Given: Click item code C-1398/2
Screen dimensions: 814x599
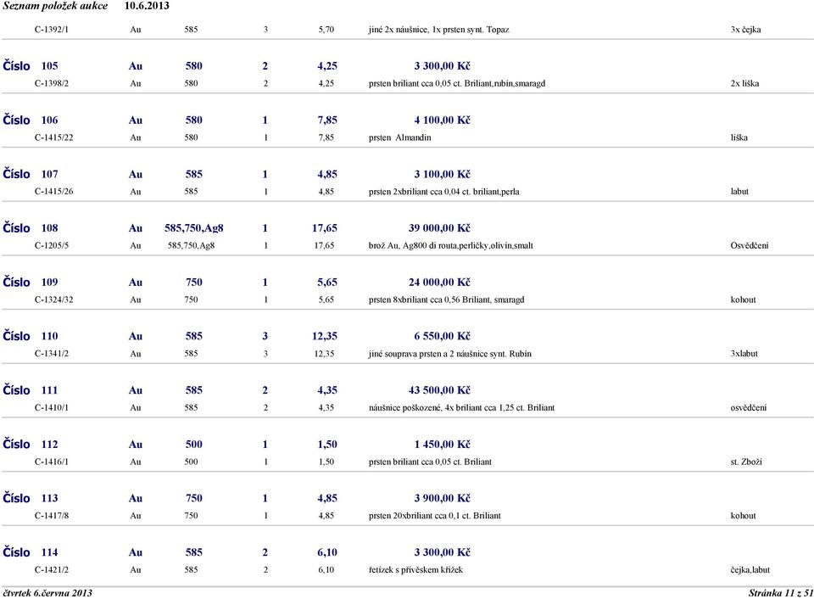Looking at the screenshot, I should [52, 83].
